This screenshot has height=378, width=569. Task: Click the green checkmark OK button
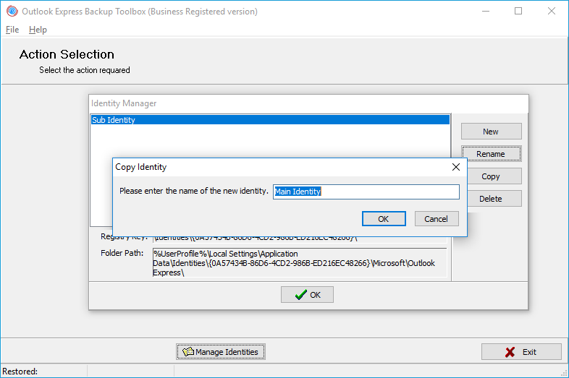(x=307, y=294)
